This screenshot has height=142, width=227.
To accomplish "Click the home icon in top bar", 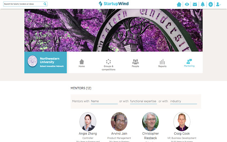I will tap(179, 4).
